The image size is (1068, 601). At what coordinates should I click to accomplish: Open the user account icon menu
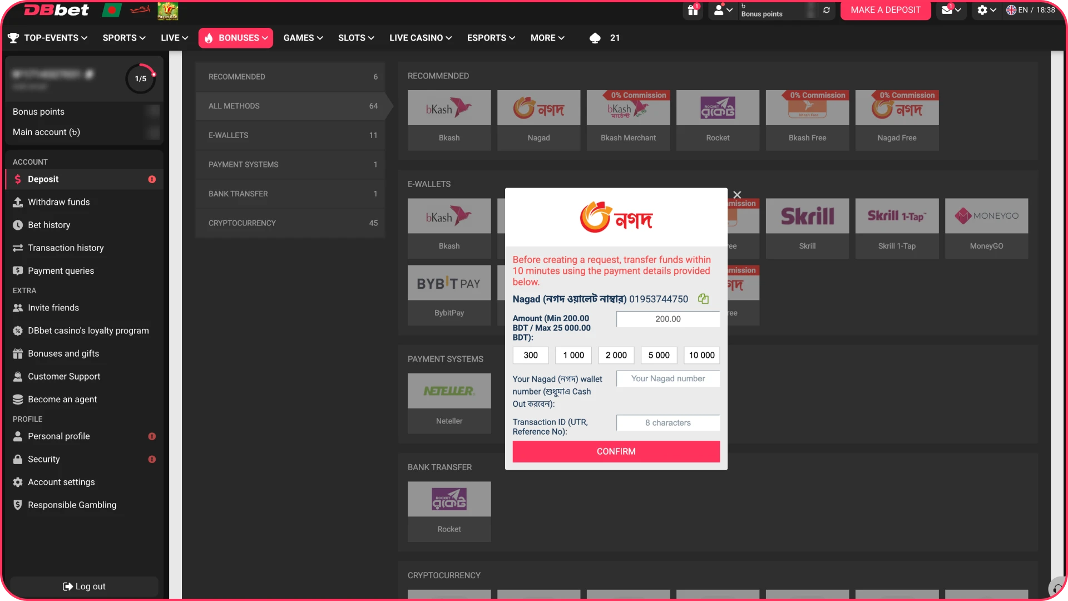723,10
